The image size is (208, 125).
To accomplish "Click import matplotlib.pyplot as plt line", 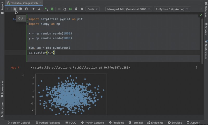I will [x=56, y=19].
